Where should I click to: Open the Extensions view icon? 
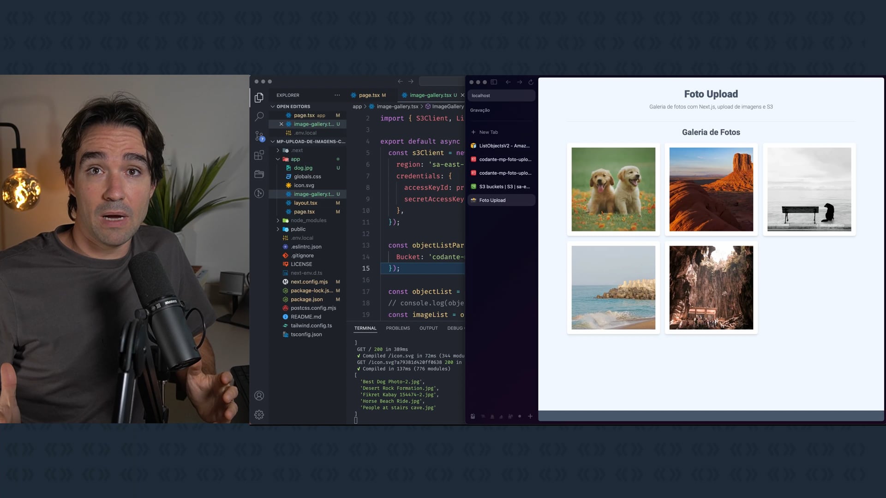click(x=259, y=155)
